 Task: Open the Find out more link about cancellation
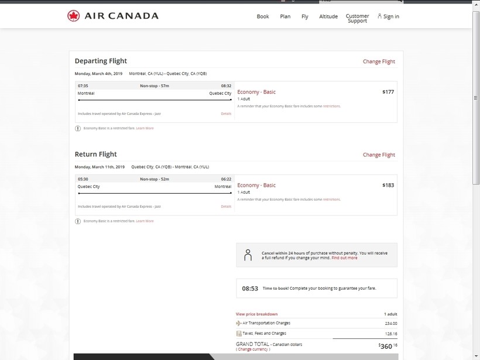click(x=344, y=258)
